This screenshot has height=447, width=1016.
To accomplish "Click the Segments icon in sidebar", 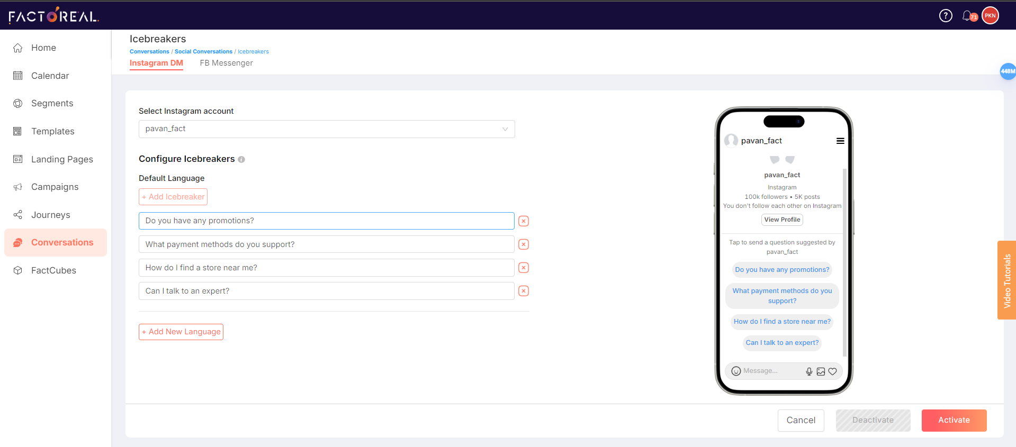I will [18, 103].
